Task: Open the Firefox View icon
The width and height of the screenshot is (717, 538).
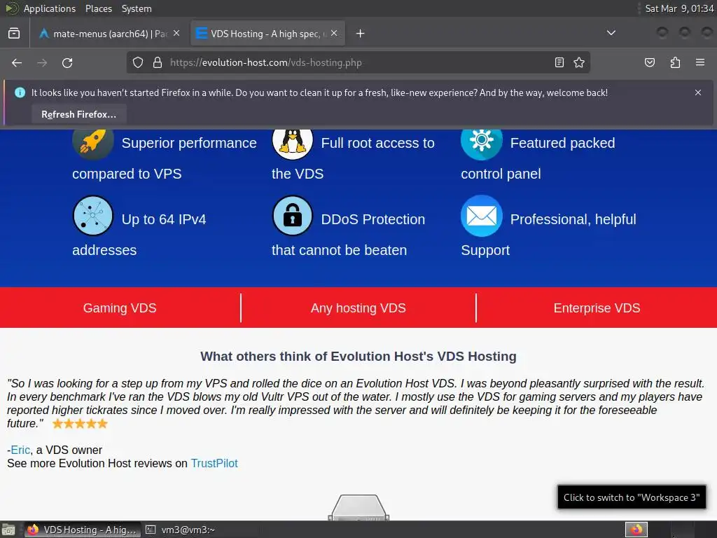Action: click(x=14, y=34)
